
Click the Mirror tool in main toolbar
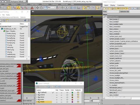[71, 8]
